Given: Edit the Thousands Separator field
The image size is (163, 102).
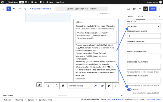Looking at the screenshot, I should [144, 57].
